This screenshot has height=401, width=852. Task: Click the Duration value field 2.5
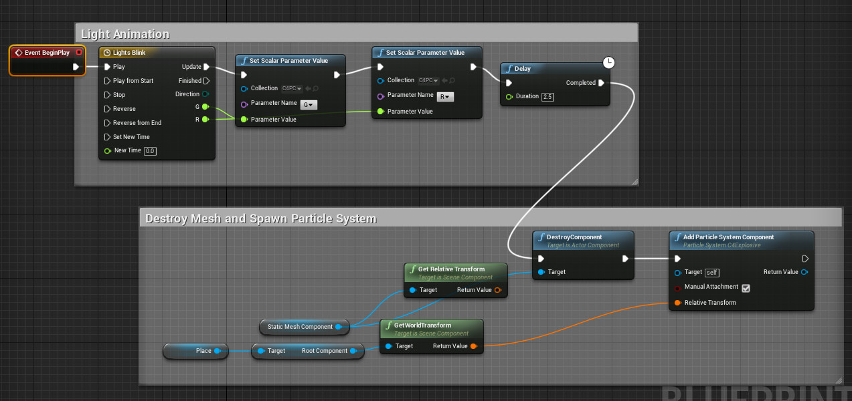(x=547, y=97)
